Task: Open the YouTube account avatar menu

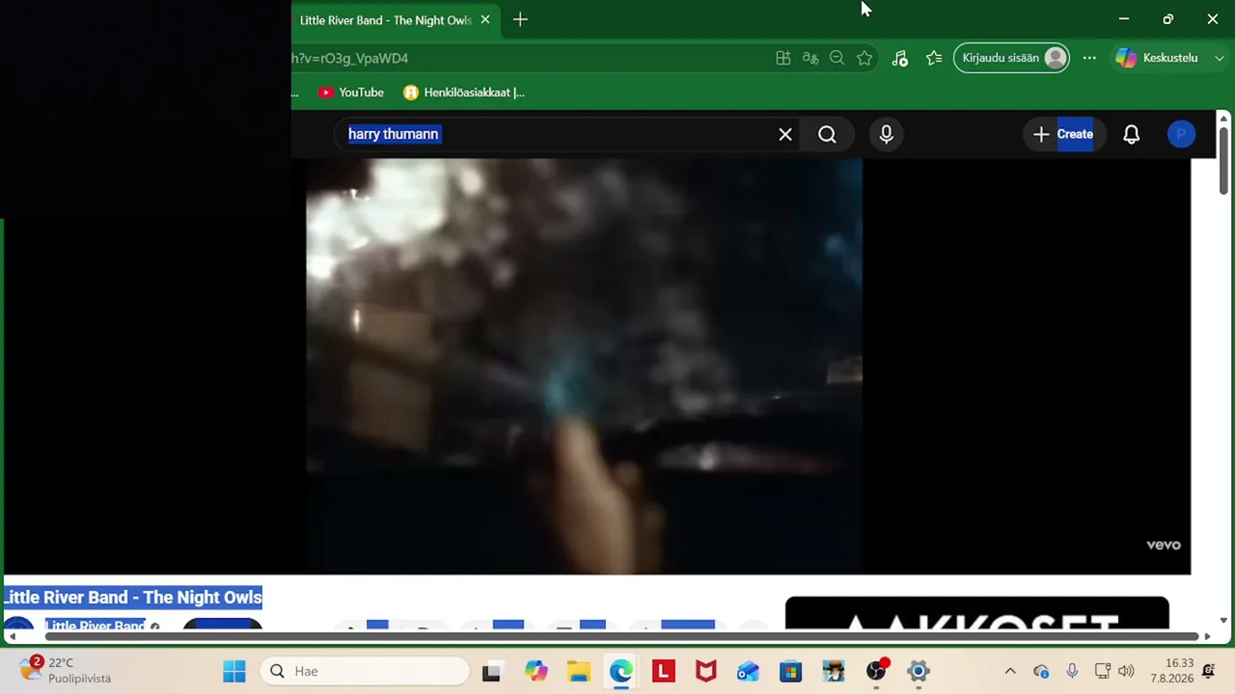Action: click(1181, 134)
